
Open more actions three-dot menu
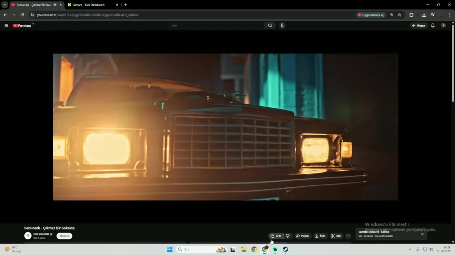coord(348,236)
